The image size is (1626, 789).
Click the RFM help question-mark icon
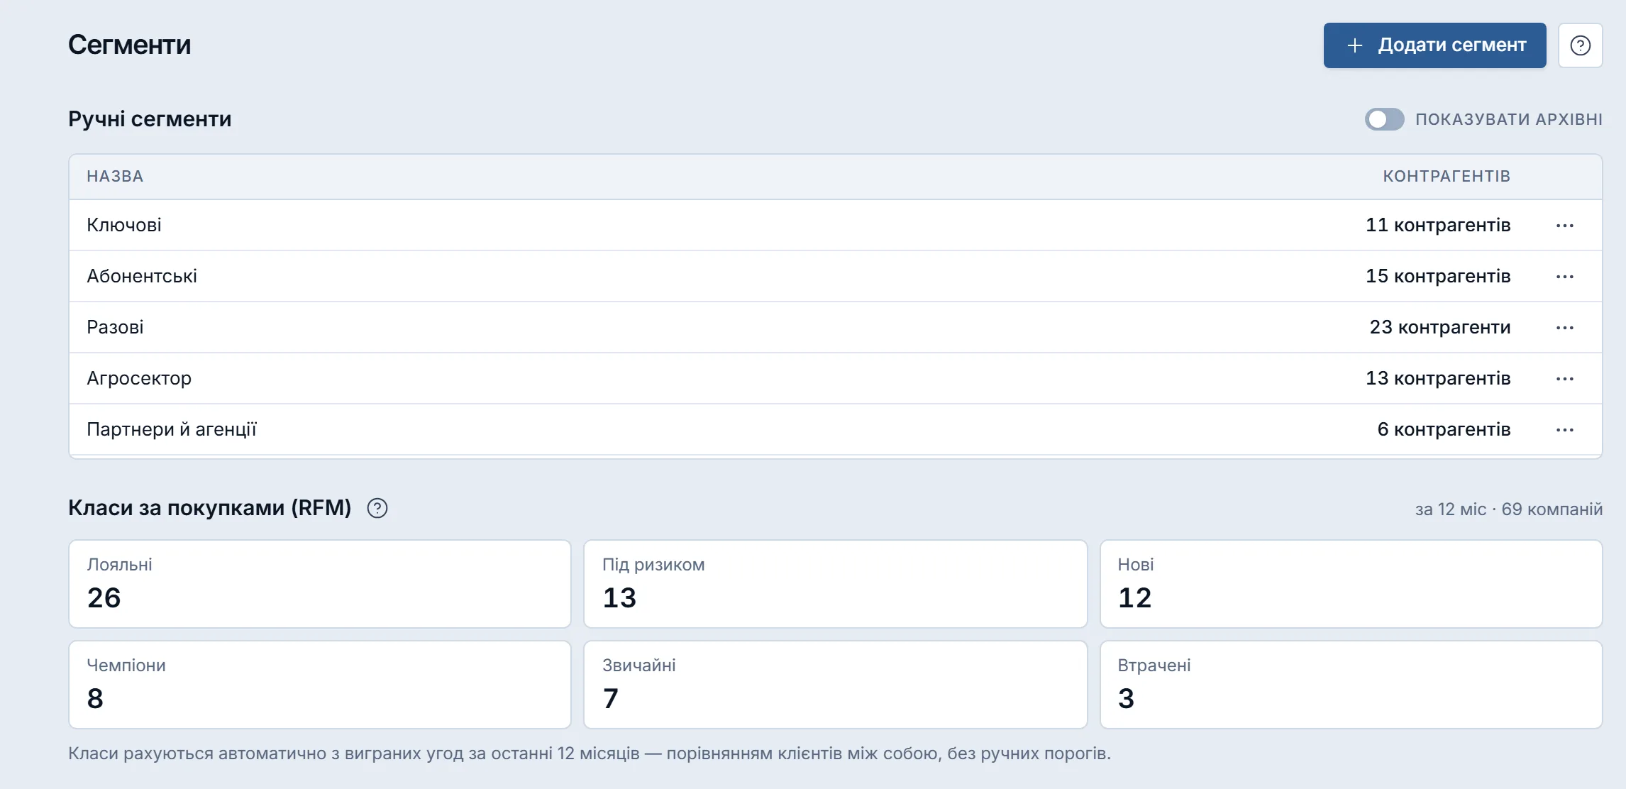pyautogui.click(x=377, y=508)
